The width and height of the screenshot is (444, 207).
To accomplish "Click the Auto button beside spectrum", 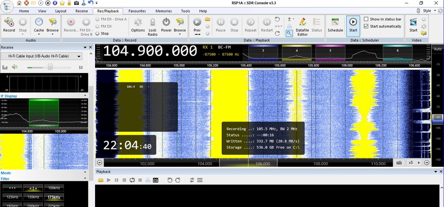I will pos(438,49).
